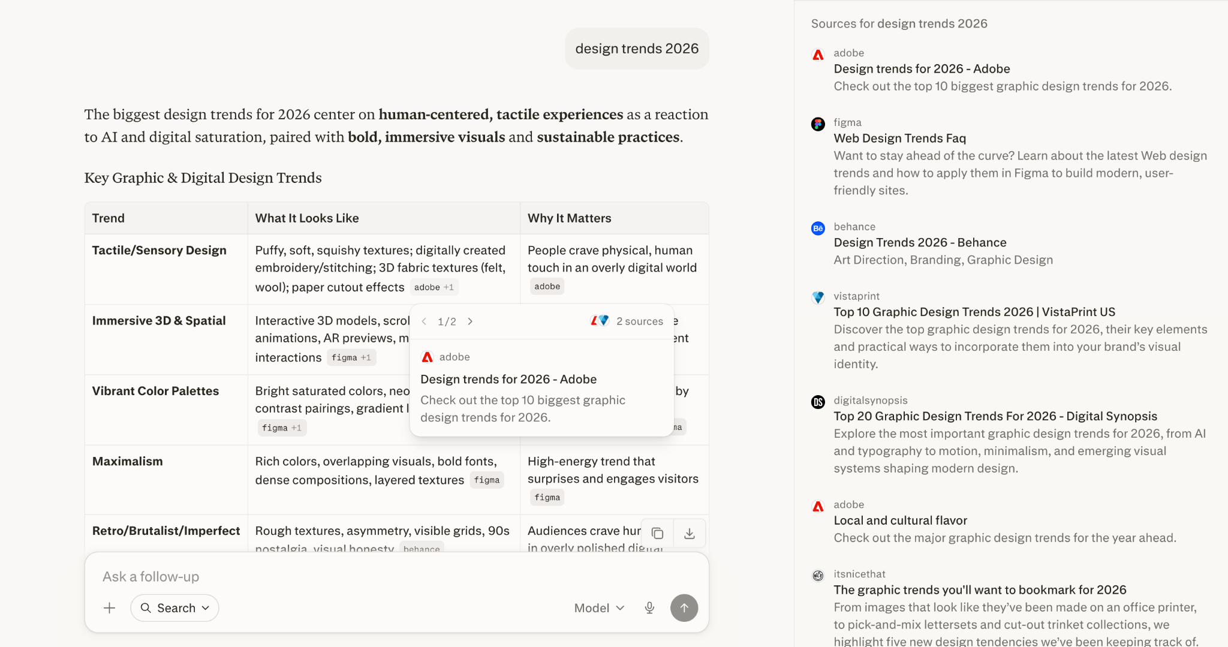The width and height of the screenshot is (1228, 647).
Task: Open "adobe +1" citation in Tactile/Sensory row
Action: coord(434,287)
